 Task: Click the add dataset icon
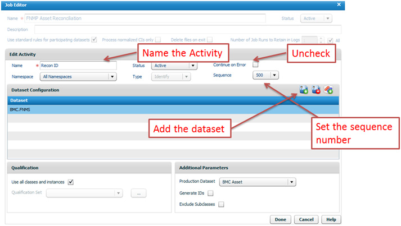pyautogui.click(x=304, y=90)
